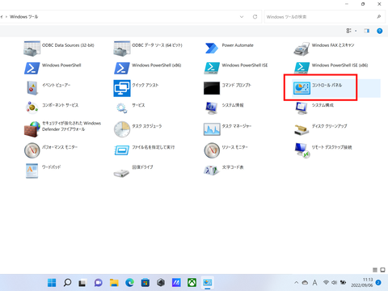Launch Microsoft Edge from taskbar

(x=129, y=283)
